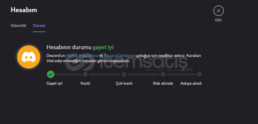Viewport: 258px width, 124px height.
Task: Click the 'Askıya alındı' status label
Action: pyautogui.click(x=191, y=84)
